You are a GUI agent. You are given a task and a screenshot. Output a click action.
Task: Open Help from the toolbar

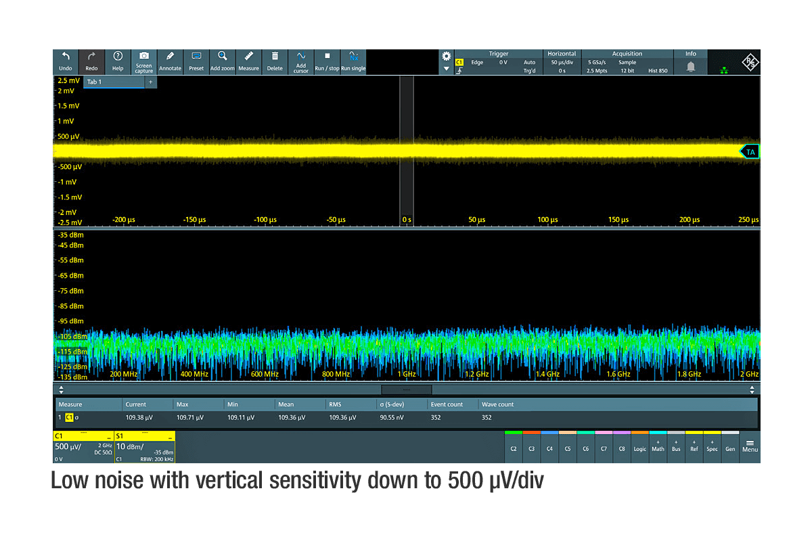click(x=118, y=62)
